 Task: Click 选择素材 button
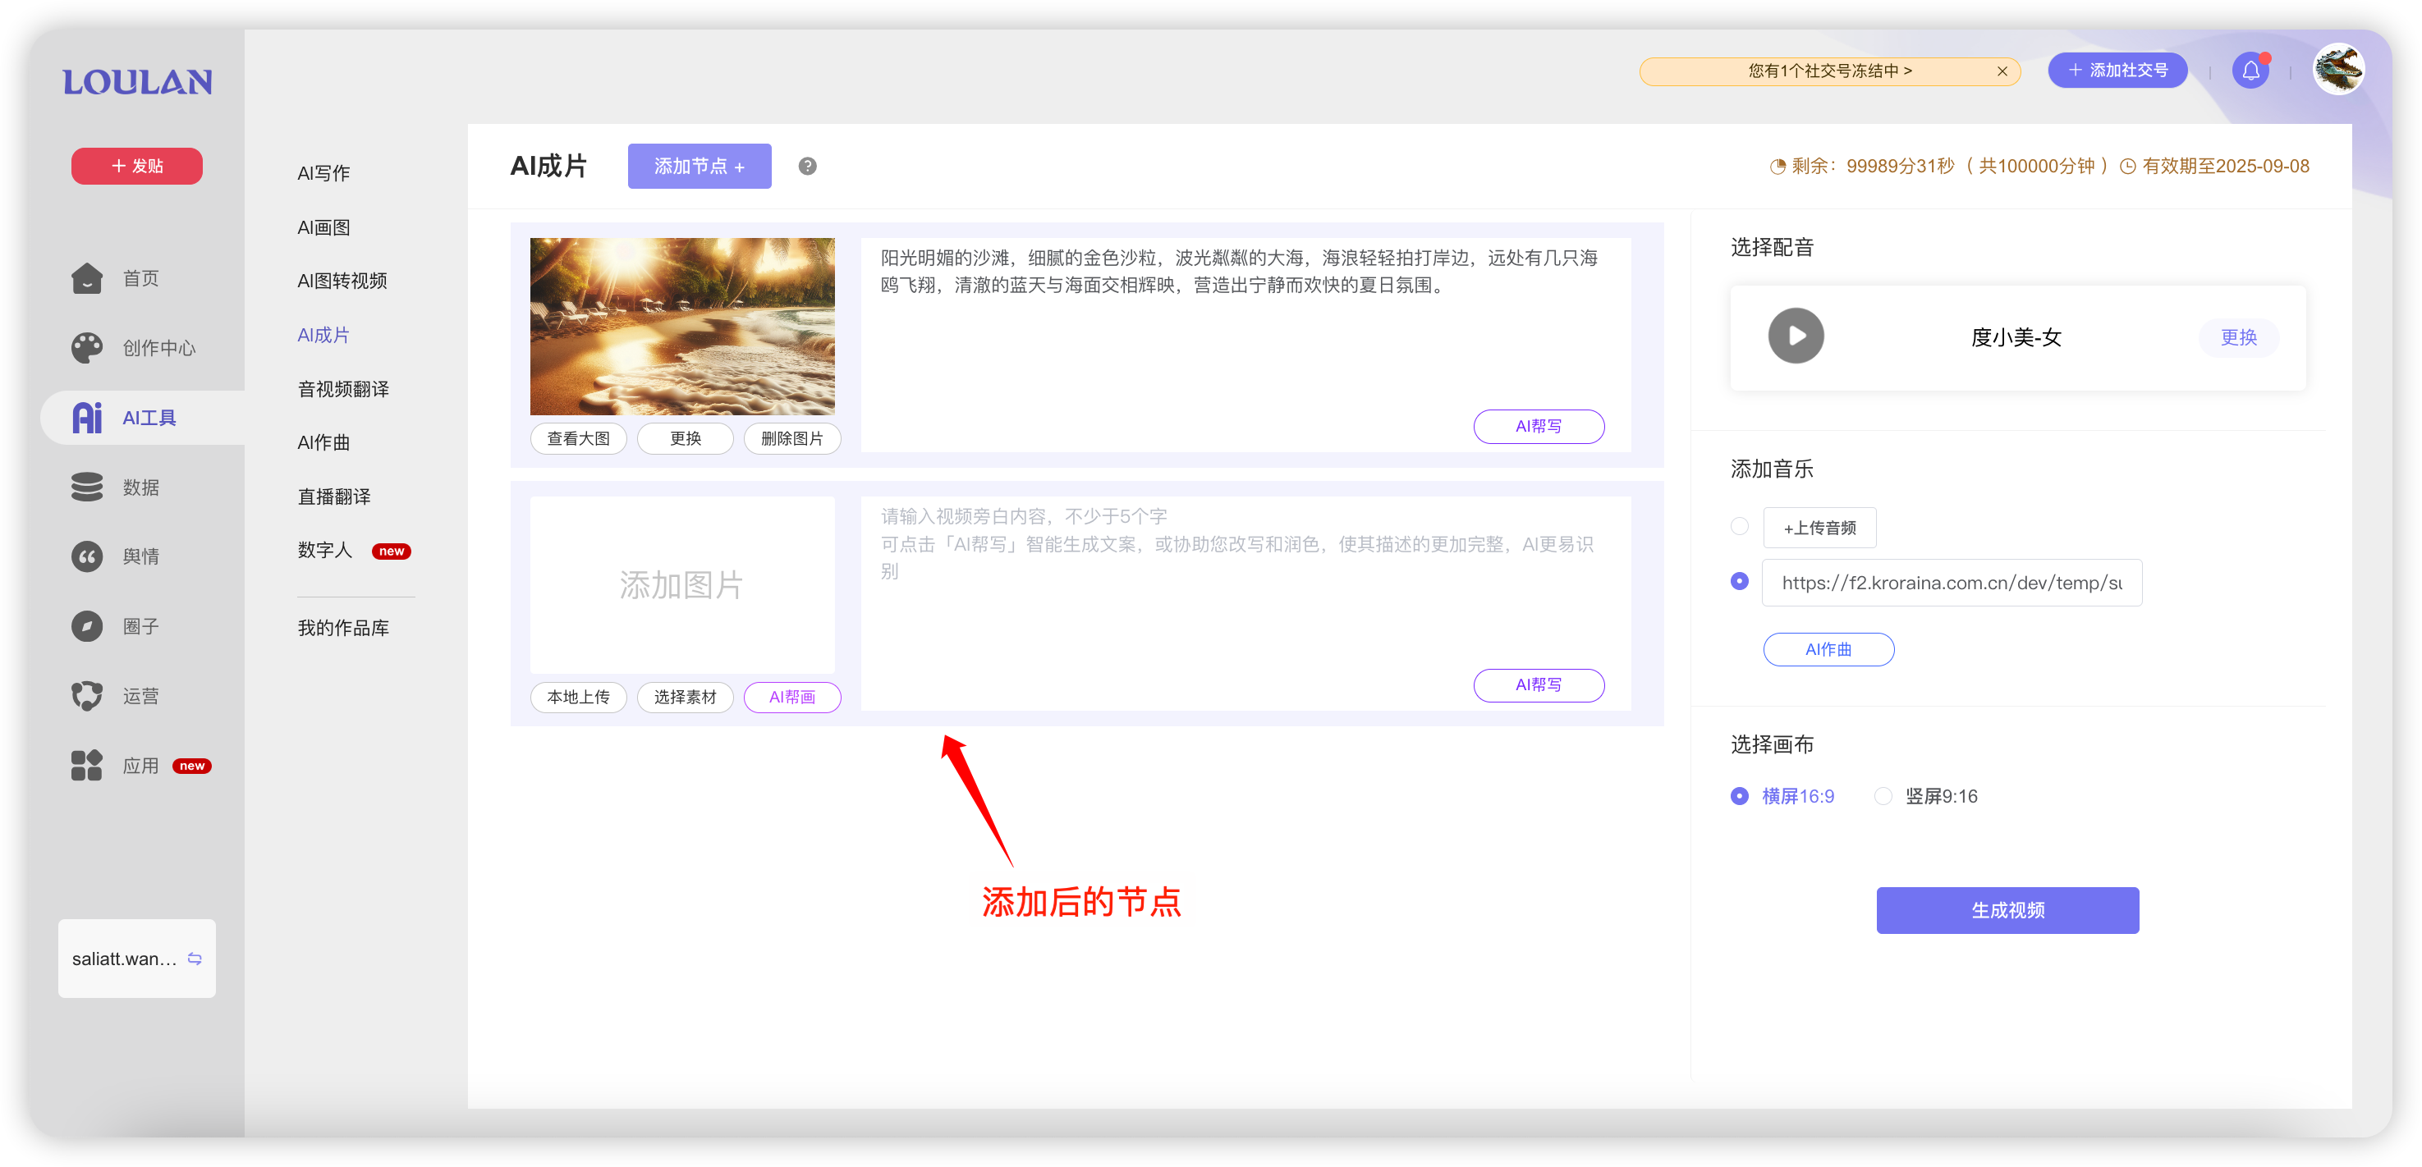click(686, 698)
